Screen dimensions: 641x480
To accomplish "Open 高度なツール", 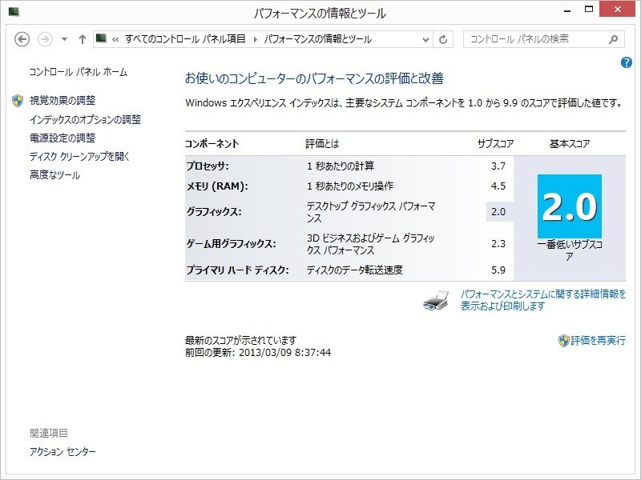I will (54, 175).
